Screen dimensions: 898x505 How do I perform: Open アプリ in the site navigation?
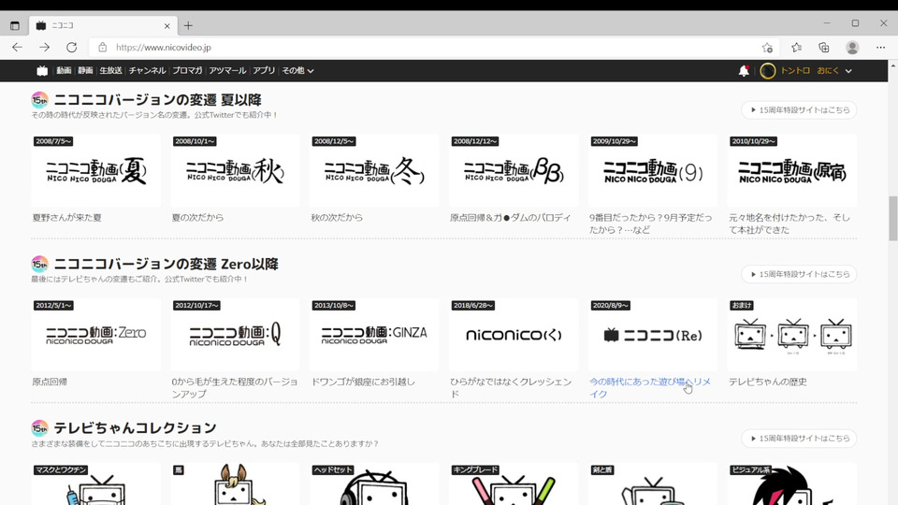[x=264, y=70]
